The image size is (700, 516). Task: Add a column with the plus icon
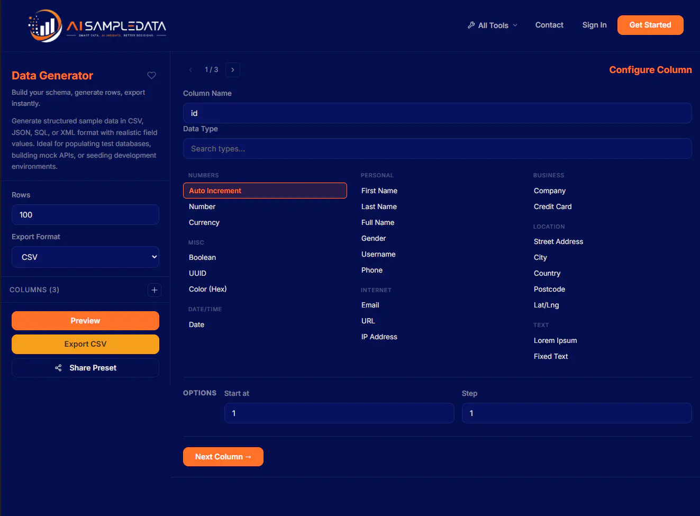[154, 290]
